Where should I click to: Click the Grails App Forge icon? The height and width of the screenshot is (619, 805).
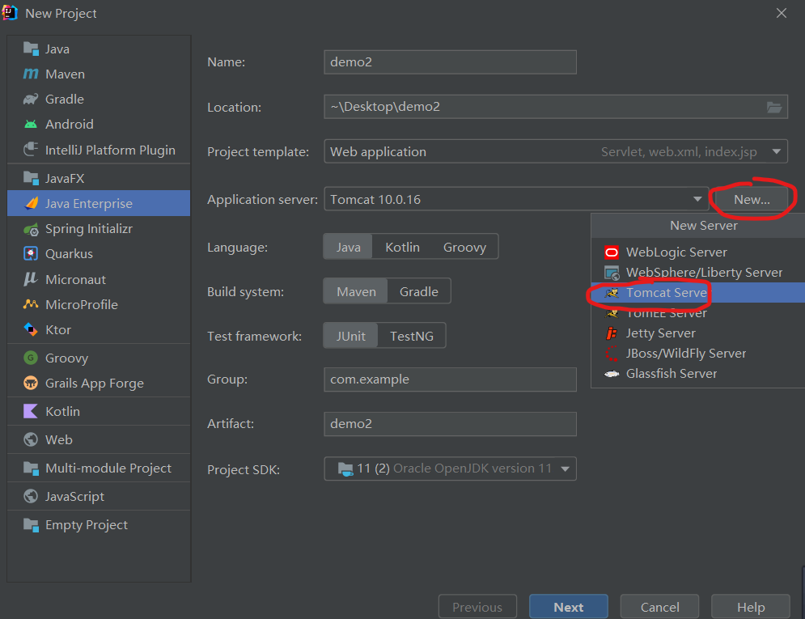[x=31, y=383]
